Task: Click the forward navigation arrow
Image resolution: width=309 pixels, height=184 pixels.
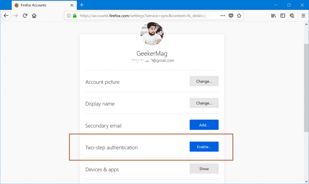Action: point(16,16)
